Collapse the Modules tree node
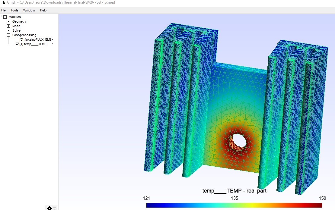Viewport: 335px width, 210px height. pyautogui.click(x=5, y=17)
